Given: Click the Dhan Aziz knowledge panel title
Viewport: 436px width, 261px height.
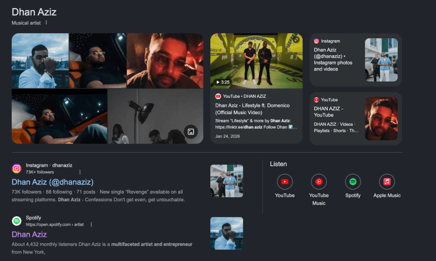Looking at the screenshot, I should coord(34,12).
